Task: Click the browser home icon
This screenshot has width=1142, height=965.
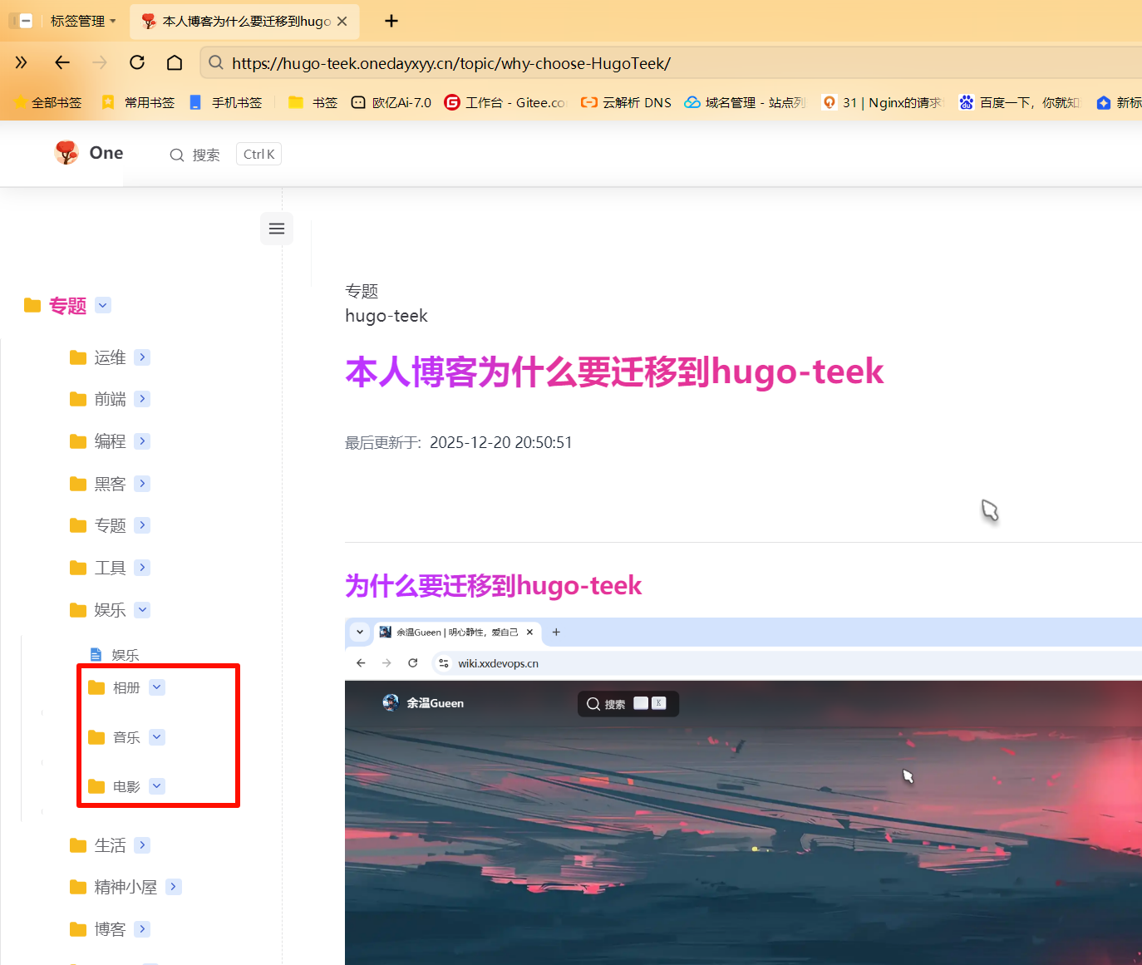Action: point(175,62)
